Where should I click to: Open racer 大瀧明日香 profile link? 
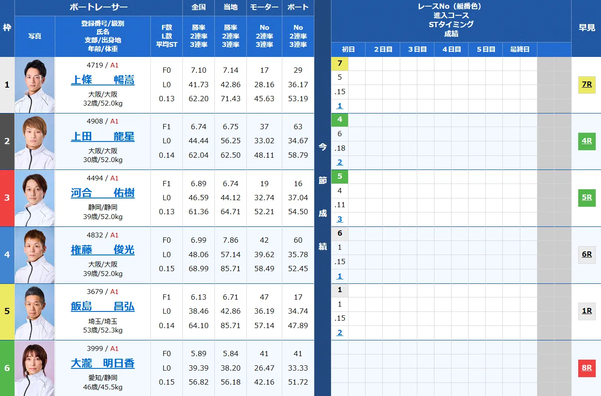point(103,364)
